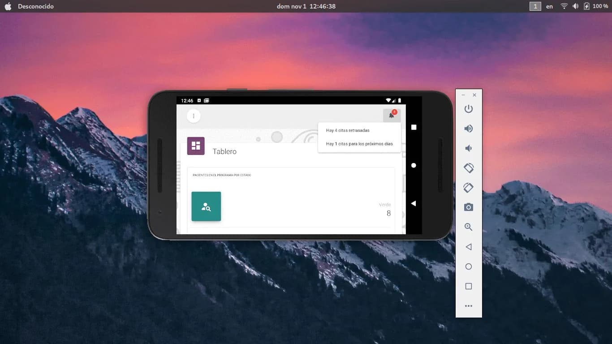Rotate emulator right

coord(469,188)
